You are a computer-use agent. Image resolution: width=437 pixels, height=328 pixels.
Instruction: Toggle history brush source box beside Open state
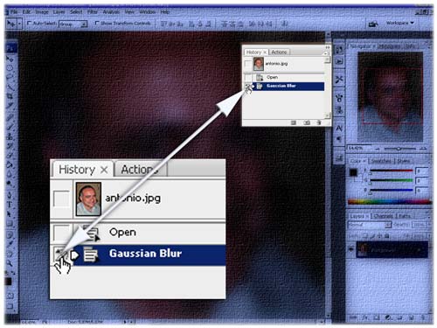[248, 77]
